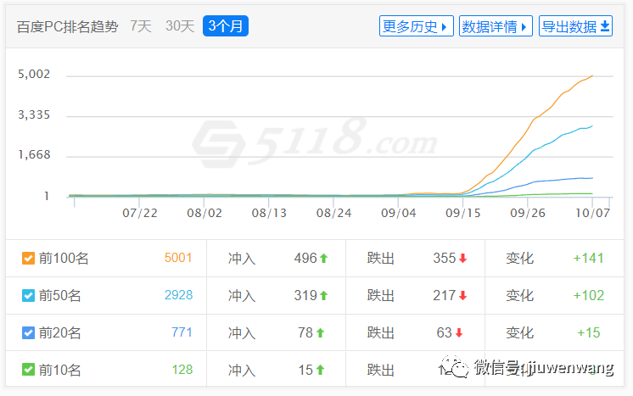Click 变化 label in 前20名 row

coord(519,332)
